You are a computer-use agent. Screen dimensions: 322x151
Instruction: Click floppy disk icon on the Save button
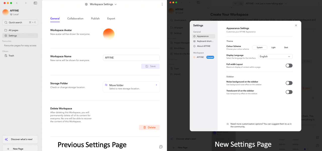click(147, 66)
